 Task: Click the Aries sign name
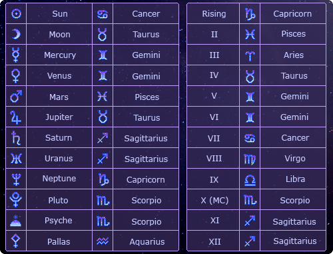tap(294, 55)
